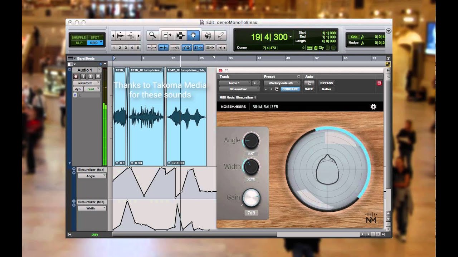Viewport: 458px width, 257px height.
Task: Click the horizontal audio zoom waveform icon
Action: pos(121,35)
